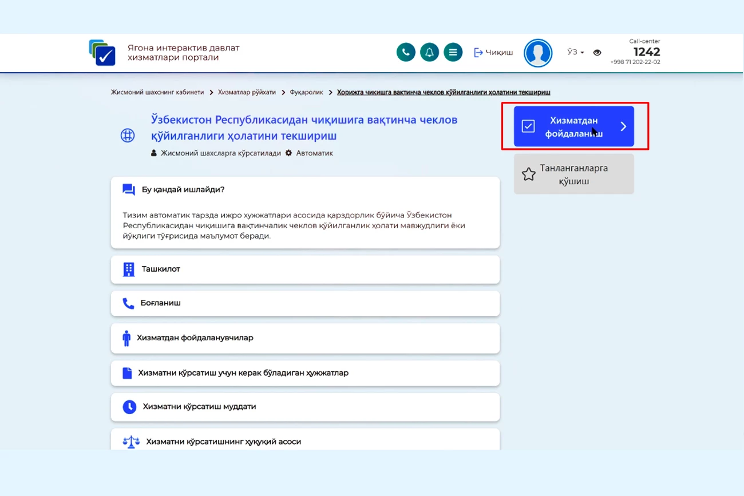
Task: Click the document icon beside required documents
Action: (127, 373)
